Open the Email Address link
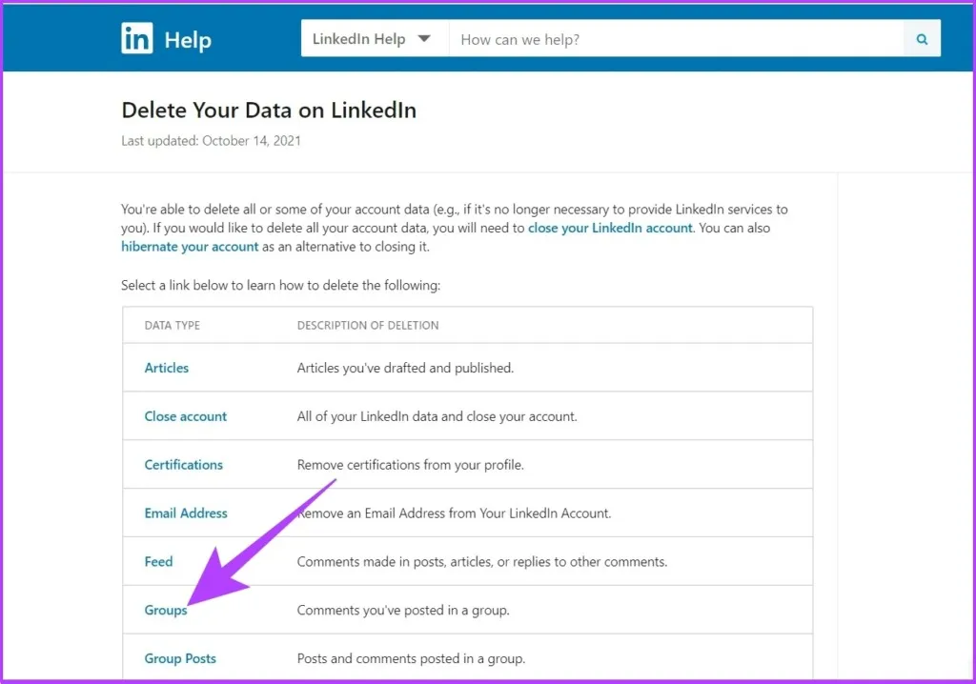976x684 pixels. tap(186, 513)
